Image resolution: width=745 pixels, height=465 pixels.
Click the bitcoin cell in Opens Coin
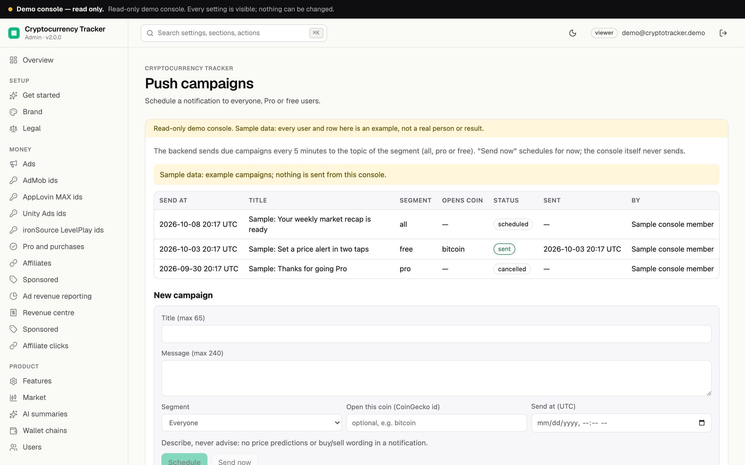click(453, 249)
